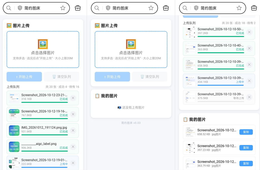
Task: Open thumbnail of the 767.8KB Screenshot
Action: tap(14, 114)
